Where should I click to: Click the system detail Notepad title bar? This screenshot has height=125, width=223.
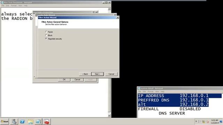[180, 89]
